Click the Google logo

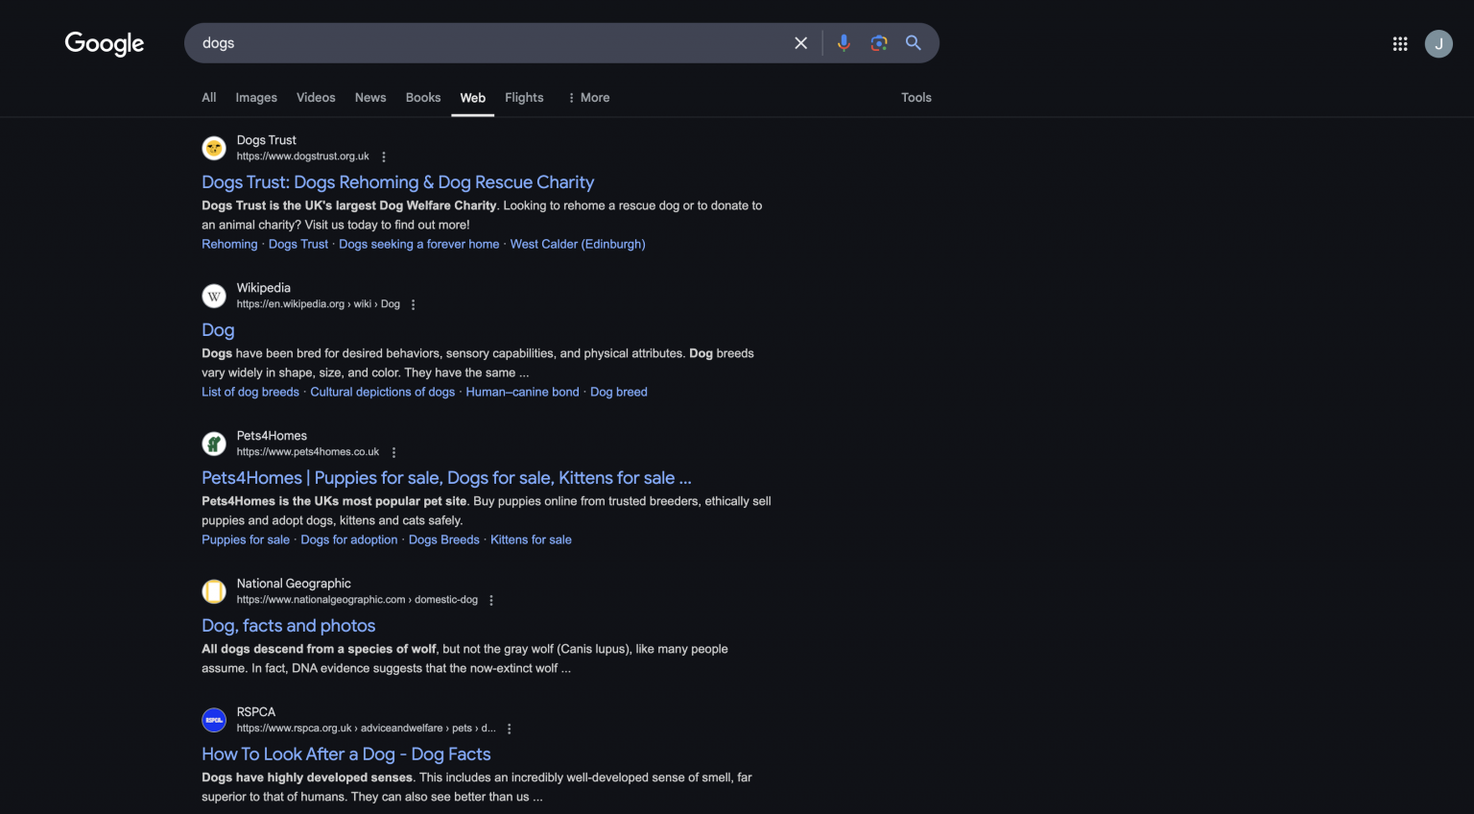[104, 43]
